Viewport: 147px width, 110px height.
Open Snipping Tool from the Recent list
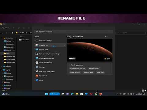coord(50,45)
